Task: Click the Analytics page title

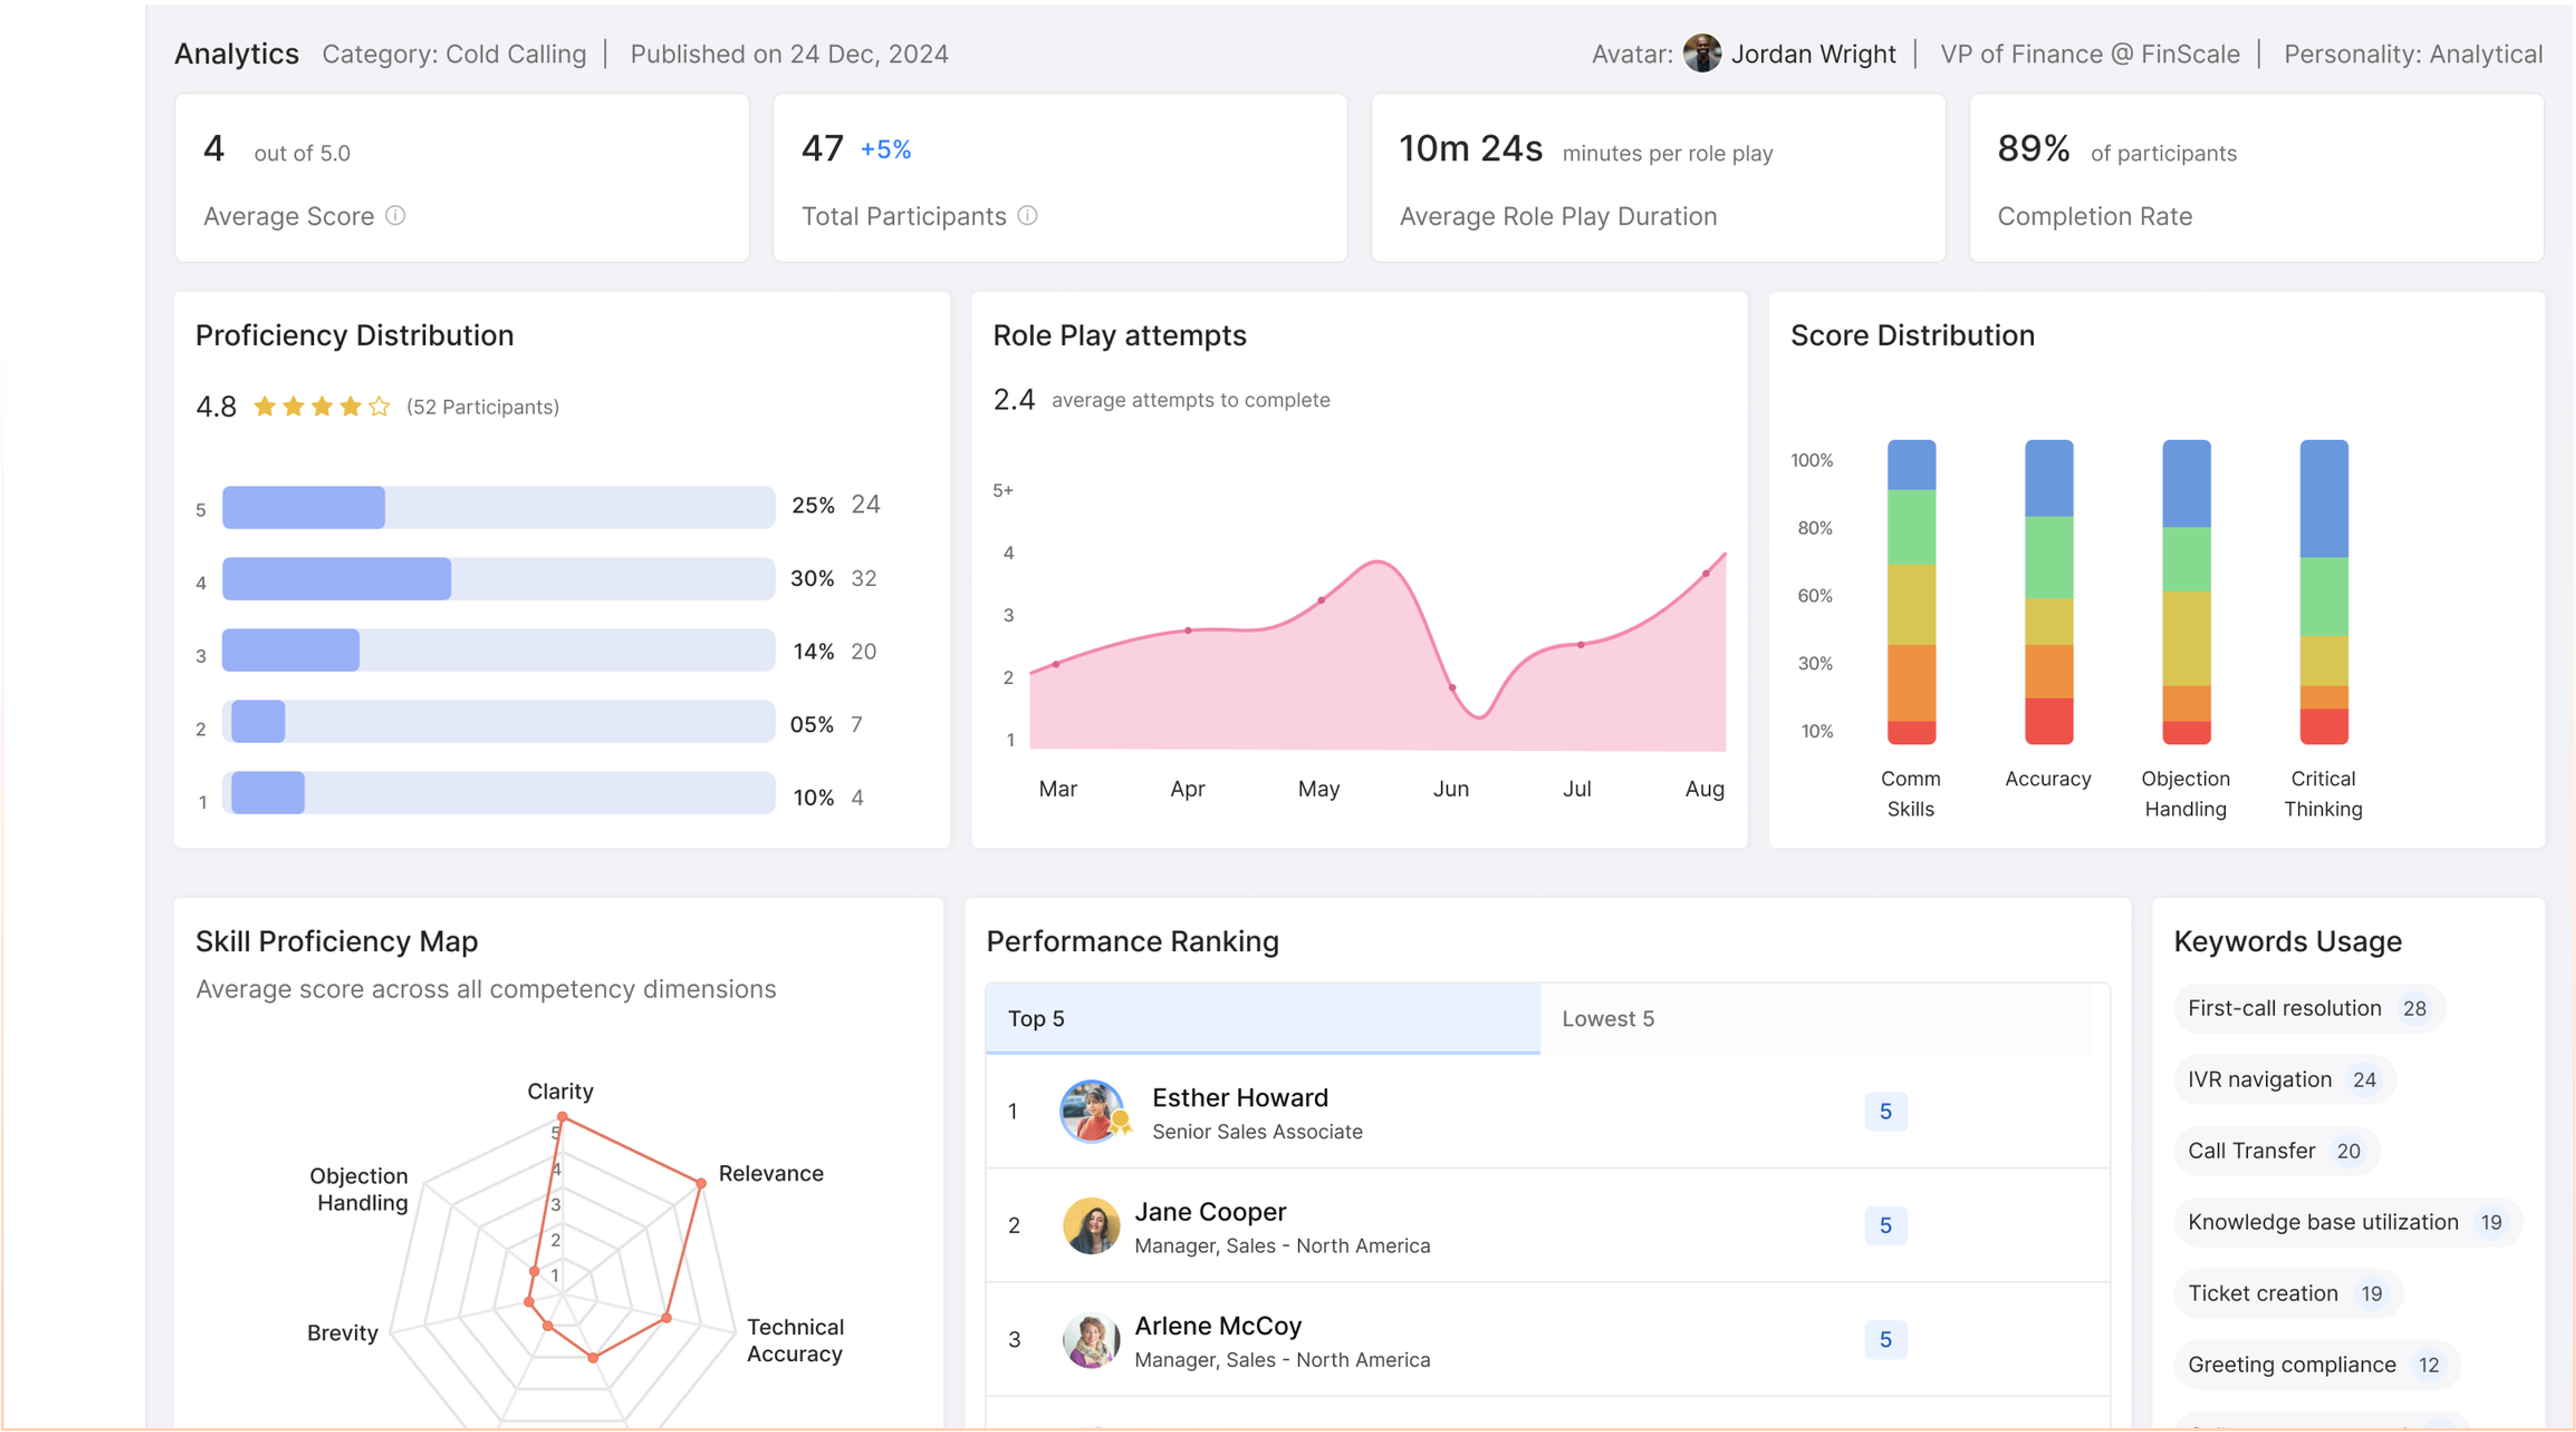Action: pyautogui.click(x=237, y=54)
